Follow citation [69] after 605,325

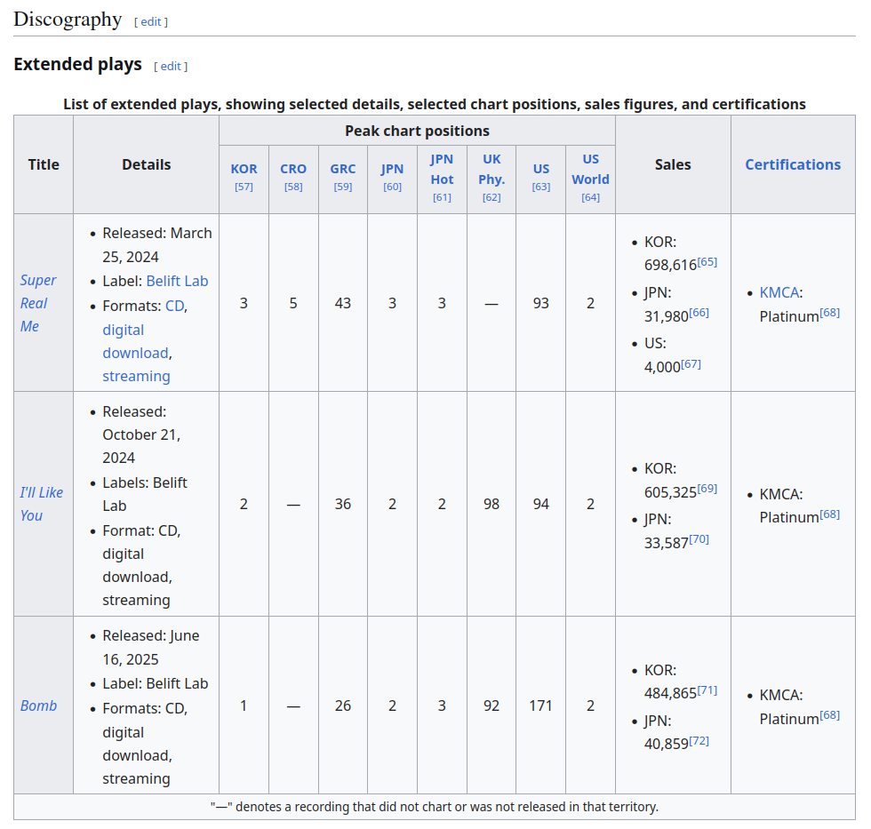707,489
